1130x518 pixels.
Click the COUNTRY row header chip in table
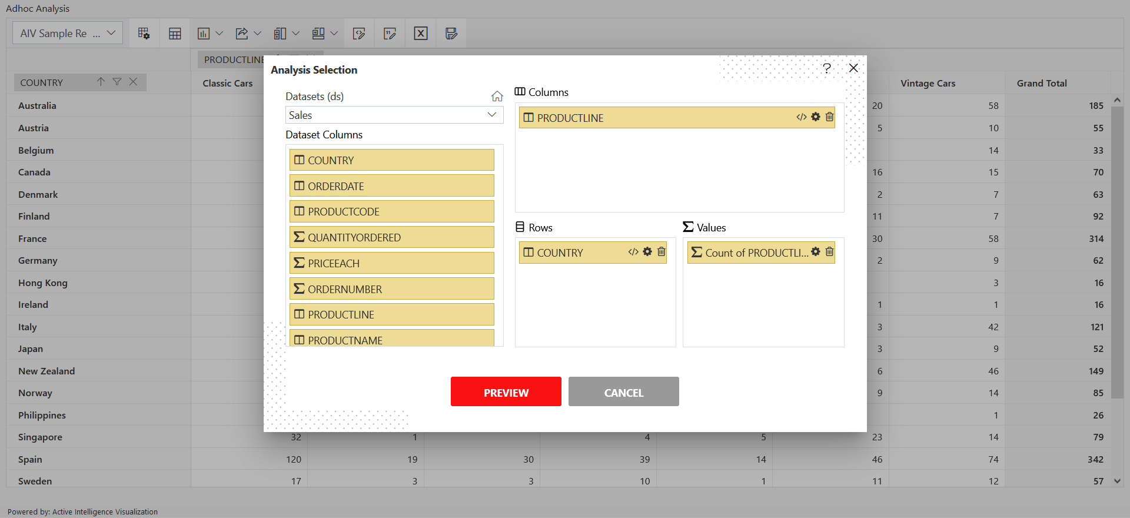(80, 82)
